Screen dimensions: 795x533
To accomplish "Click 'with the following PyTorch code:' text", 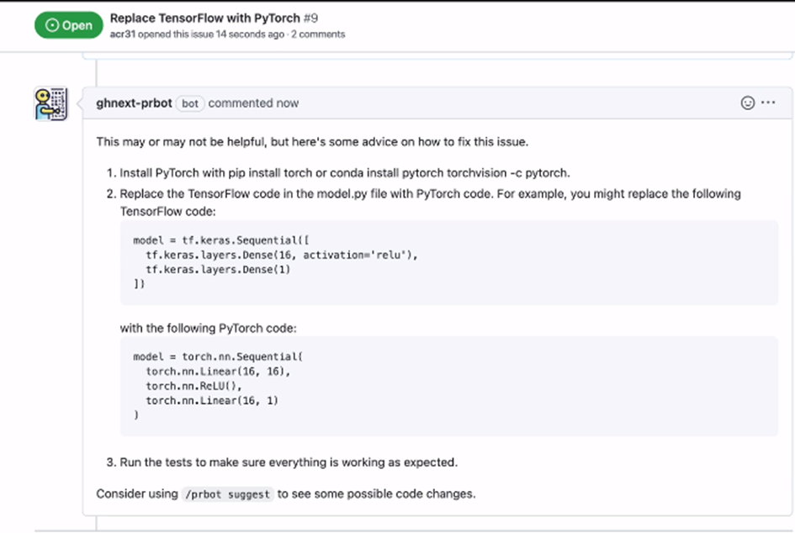I will pos(209,329).
